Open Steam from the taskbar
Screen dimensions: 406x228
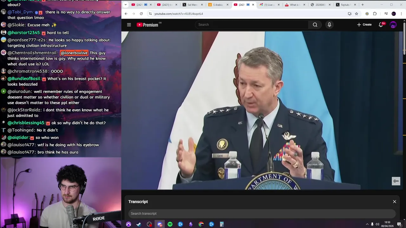click(139, 225)
